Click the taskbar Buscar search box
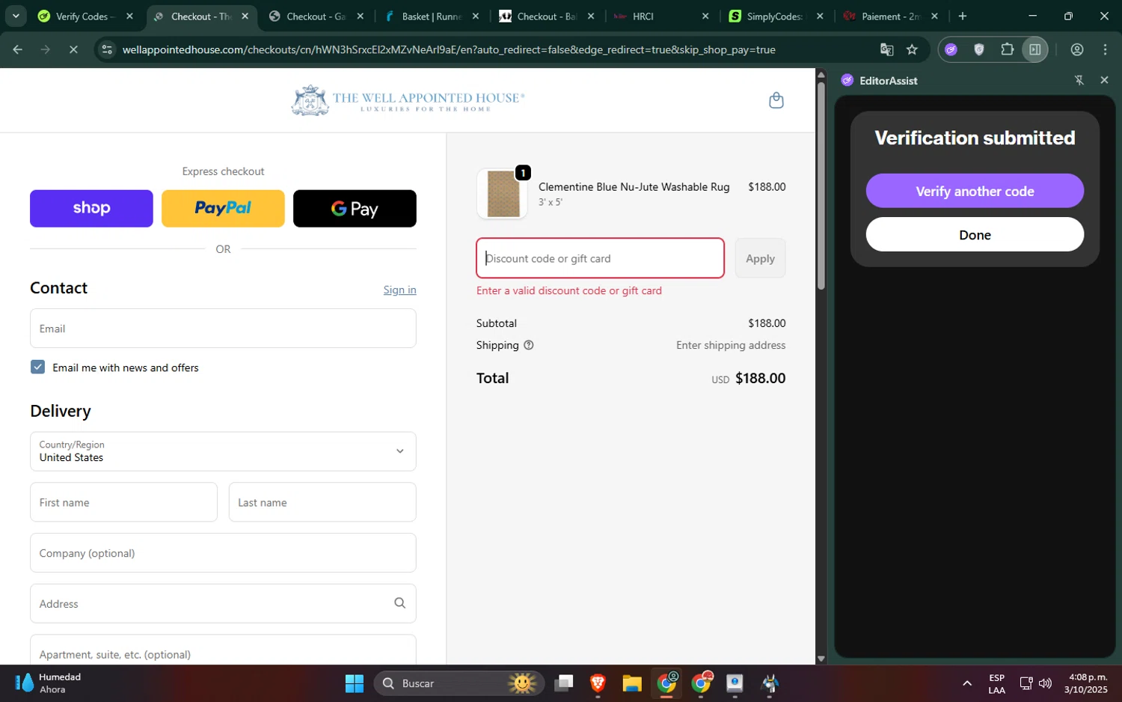The width and height of the screenshot is (1122, 702). point(459,683)
